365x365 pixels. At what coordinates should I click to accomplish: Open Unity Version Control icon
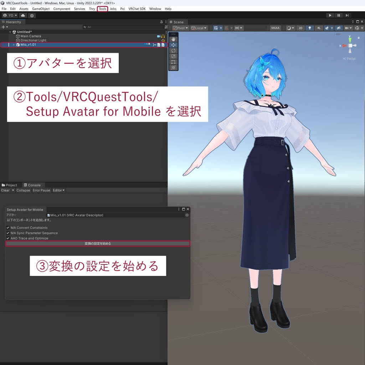32,15
